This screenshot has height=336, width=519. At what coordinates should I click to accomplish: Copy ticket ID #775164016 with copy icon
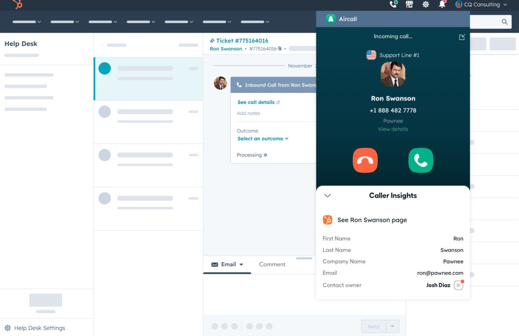tap(280, 49)
